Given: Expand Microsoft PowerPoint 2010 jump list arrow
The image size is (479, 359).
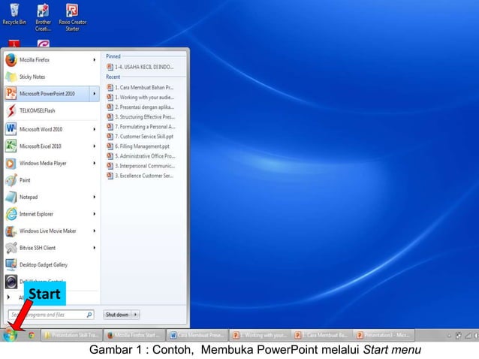Looking at the screenshot, I should 94,94.
